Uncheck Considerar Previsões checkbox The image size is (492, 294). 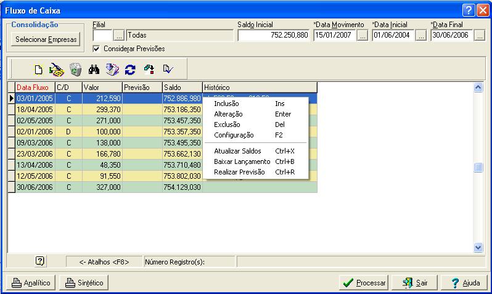96,49
